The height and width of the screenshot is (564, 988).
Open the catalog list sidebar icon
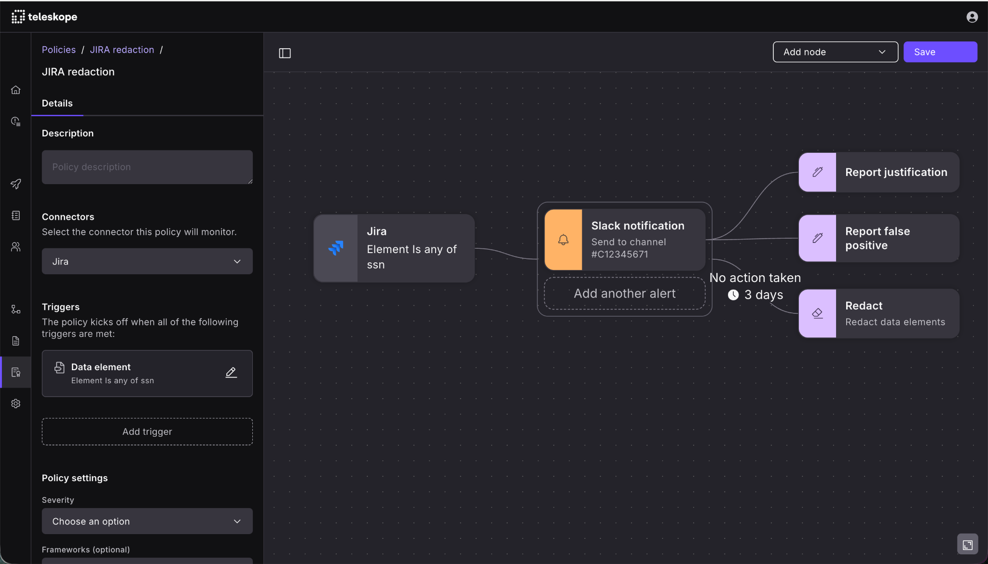point(16,215)
